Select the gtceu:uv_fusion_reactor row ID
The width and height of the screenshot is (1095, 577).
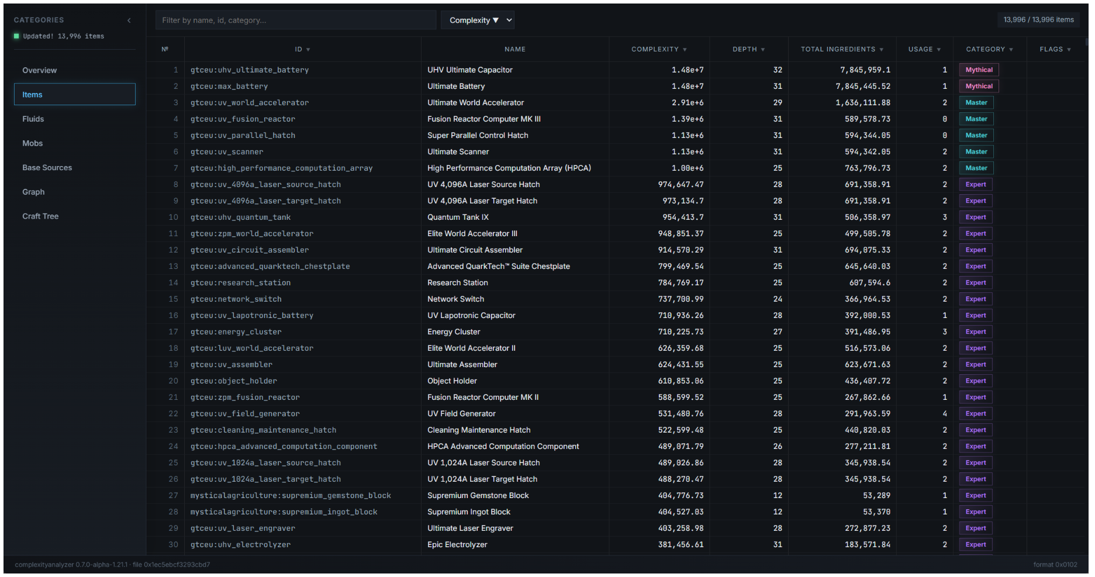pyautogui.click(x=243, y=119)
